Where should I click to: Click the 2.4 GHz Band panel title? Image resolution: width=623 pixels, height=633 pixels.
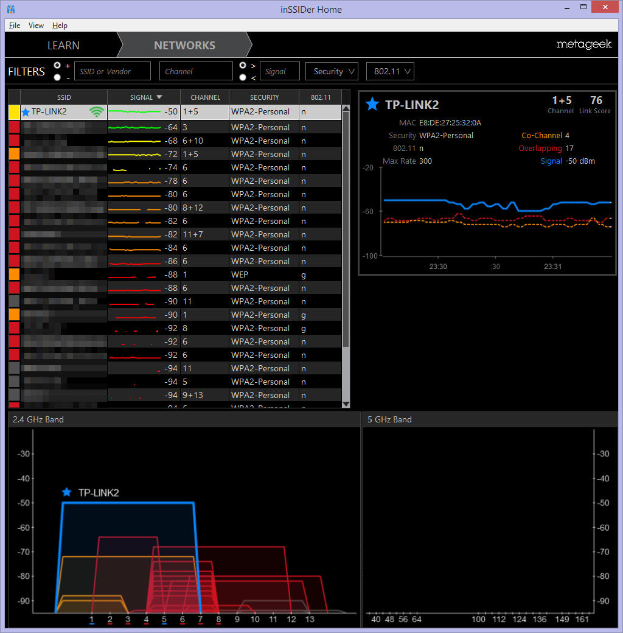(38, 419)
